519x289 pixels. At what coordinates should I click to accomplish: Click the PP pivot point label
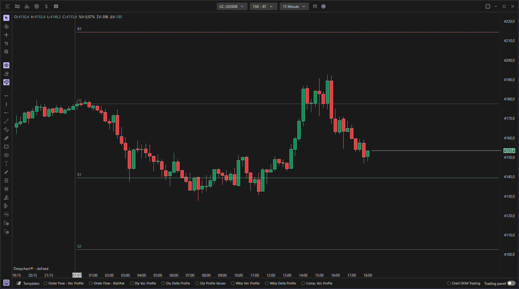point(79,101)
